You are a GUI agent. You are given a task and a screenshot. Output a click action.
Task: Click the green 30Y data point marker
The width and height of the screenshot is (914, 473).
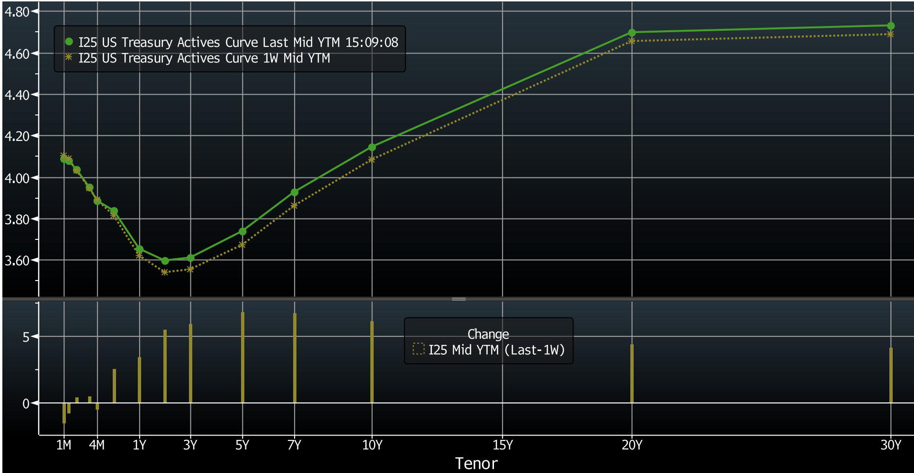tap(892, 25)
